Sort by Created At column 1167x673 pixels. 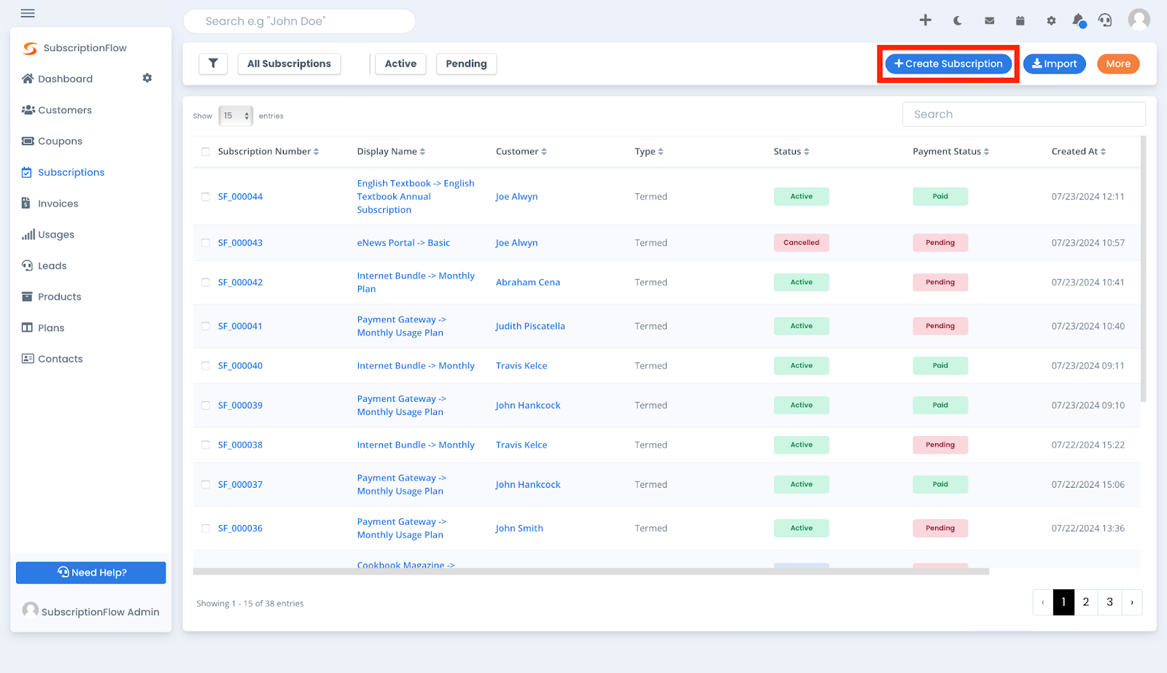[1079, 152]
